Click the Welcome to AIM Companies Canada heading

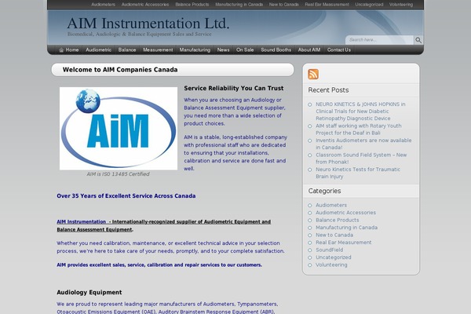tap(120, 70)
